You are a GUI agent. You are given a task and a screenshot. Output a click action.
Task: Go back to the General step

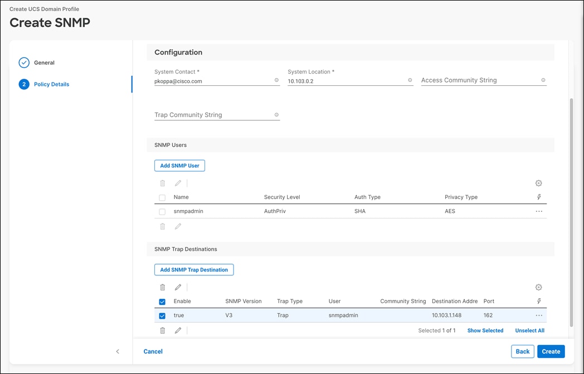pyautogui.click(x=44, y=62)
